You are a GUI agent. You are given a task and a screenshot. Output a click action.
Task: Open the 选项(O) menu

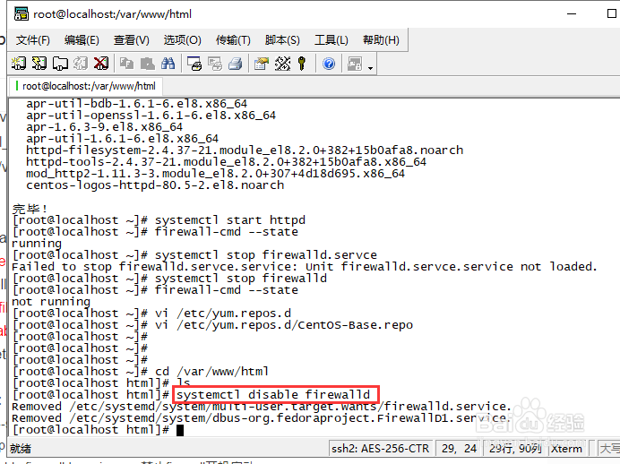click(x=182, y=40)
